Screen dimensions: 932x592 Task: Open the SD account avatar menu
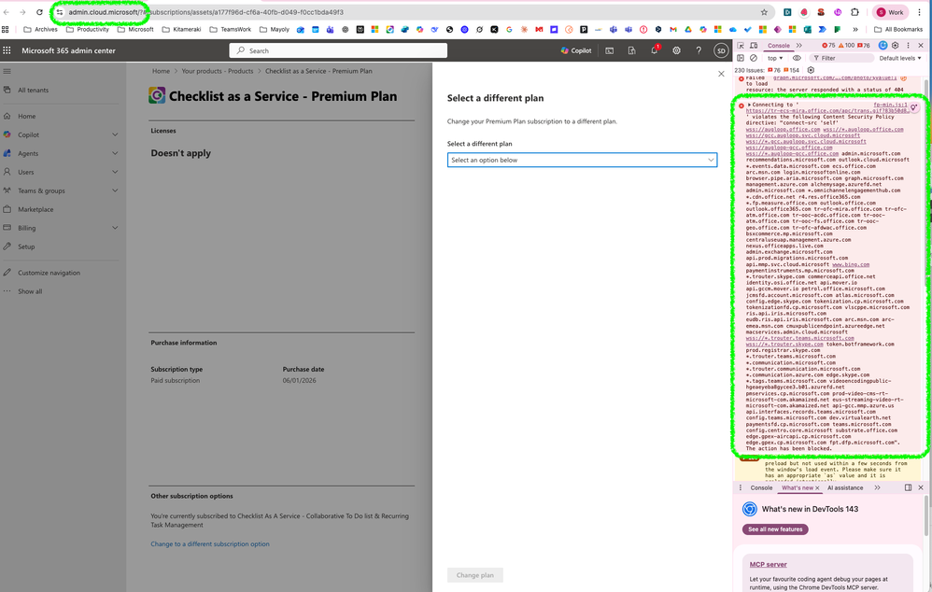point(721,50)
